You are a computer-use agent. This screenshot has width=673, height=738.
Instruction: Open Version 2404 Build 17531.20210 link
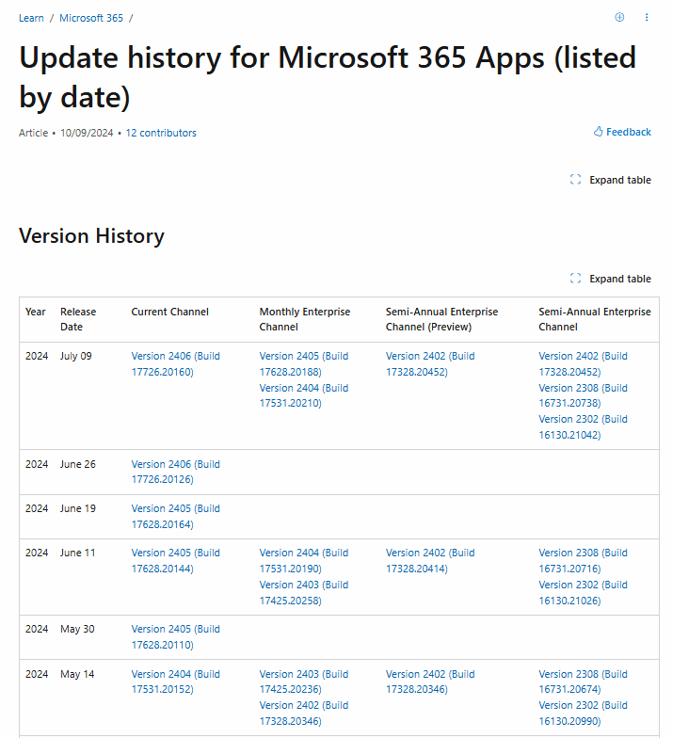[x=304, y=395]
